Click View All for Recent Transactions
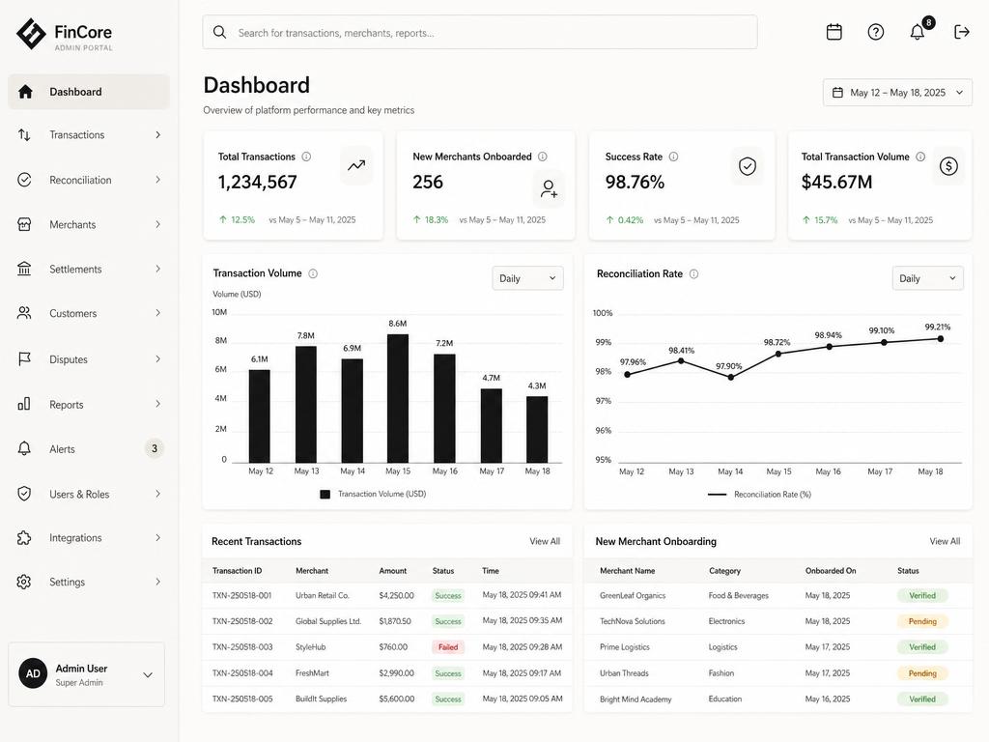Image resolution: width=989 pixels, height=742 pixels. tap(545, 541)
